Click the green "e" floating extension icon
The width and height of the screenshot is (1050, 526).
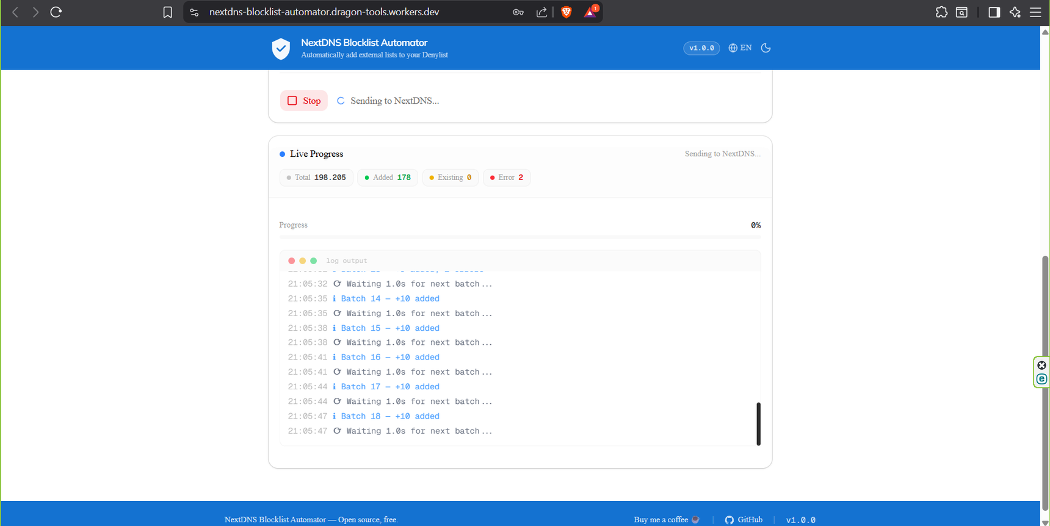1042,379
